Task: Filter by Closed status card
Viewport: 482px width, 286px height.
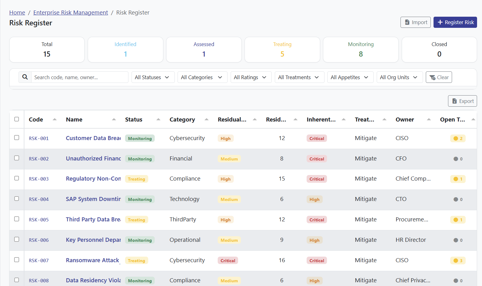Action: click(439, 50)
